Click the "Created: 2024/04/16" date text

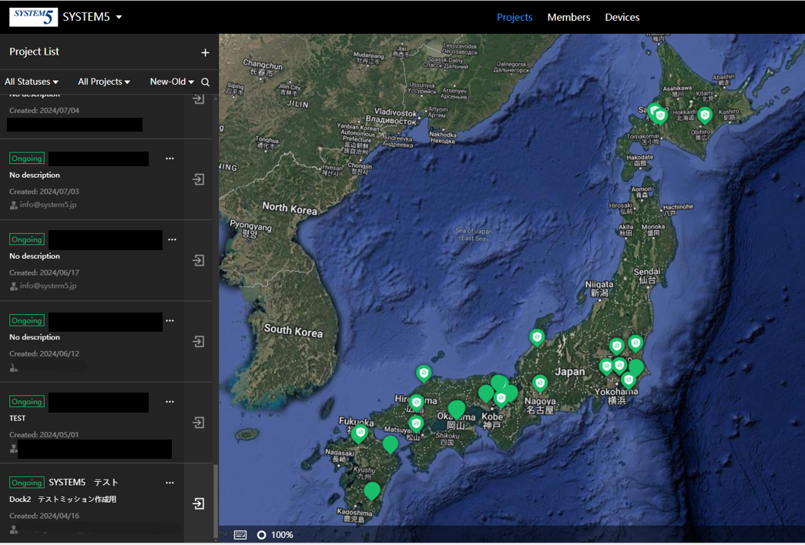pyautogui.click(x=44, y=516)
